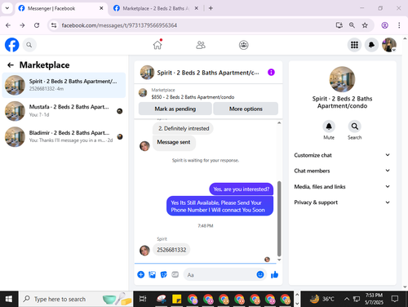
Task: Click the large listing thumbnail in info panel
Action: 342,79
